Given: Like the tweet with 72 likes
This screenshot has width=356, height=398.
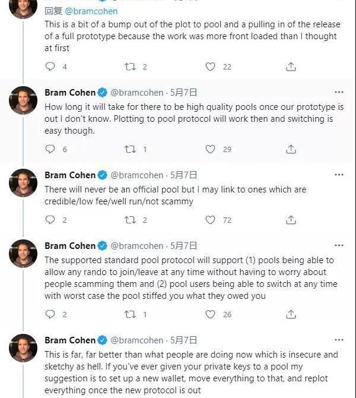Looking at the screenshot, I should [x=211, y=220].
